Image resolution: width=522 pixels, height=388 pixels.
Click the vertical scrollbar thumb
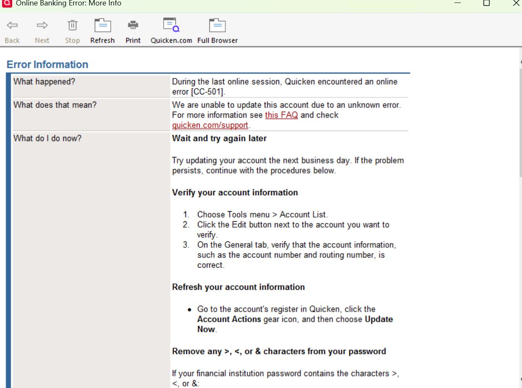pos(520,122)
